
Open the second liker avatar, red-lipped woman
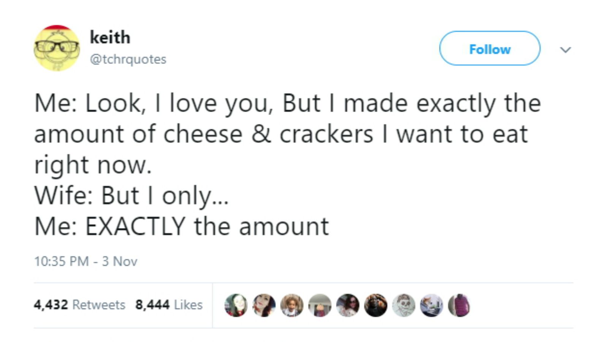264,305
